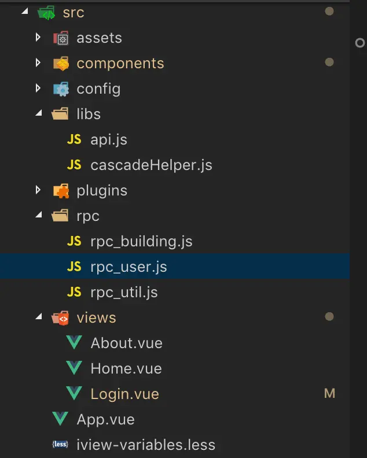Image resolution: width=367 pixels, height=458 pixels.
Task: Collapse the rpc folder arrow
Action: pos(39,215)
